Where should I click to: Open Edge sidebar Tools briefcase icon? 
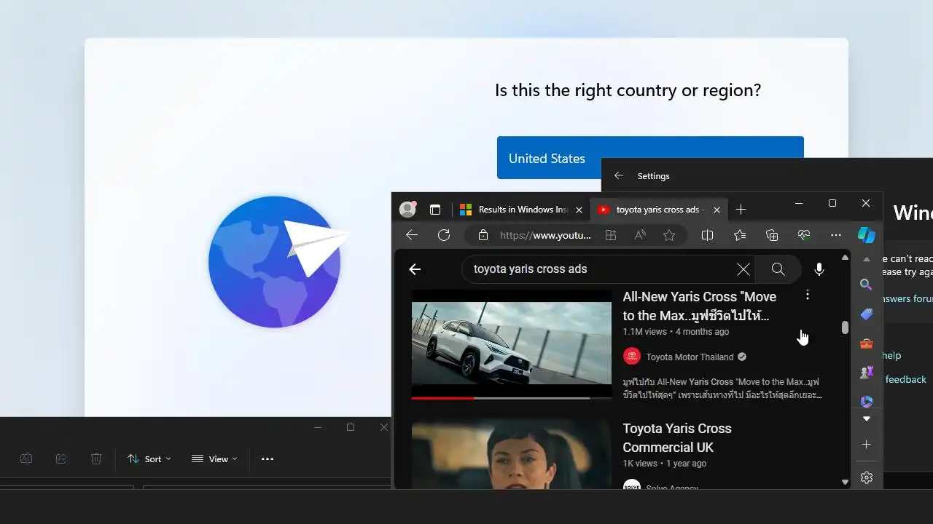coord(866,344)
